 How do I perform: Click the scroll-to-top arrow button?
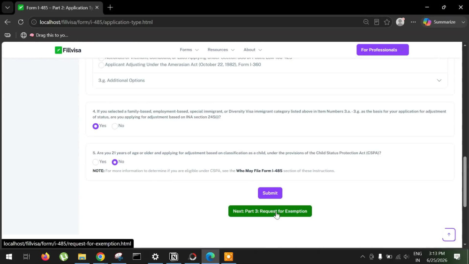pos(449,235)
